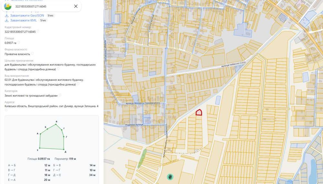The height and width of the screenshot is (184, 323).
Task: Click the 5/міс badge next to KML
Action: 43,21
